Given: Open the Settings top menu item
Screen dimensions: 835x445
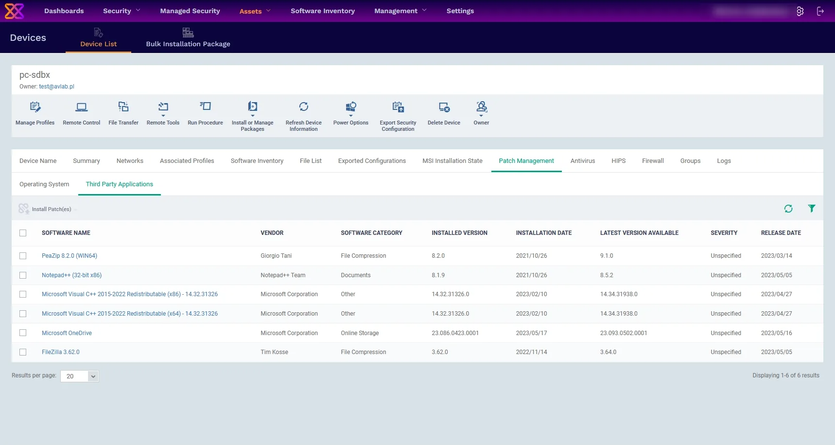Looking at the screenshot, I should [460, 11].
